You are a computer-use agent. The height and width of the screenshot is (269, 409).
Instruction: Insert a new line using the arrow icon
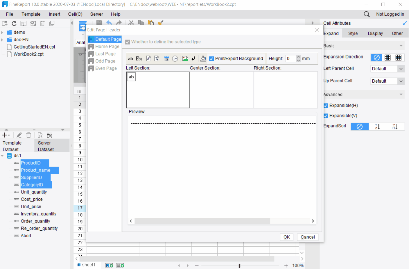click(193, 58)
